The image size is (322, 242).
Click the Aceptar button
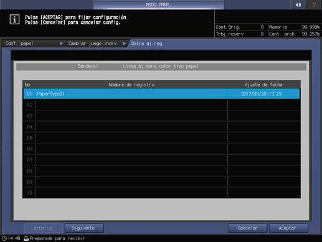(288, 228)
